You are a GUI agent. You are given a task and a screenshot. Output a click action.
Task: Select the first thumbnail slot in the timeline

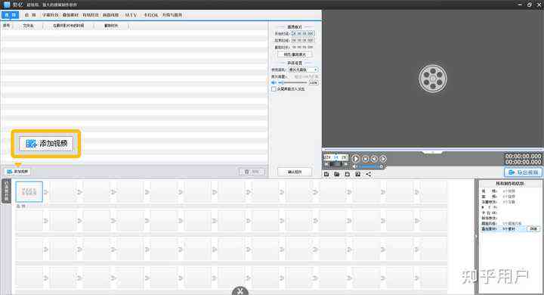coord(29,192)
